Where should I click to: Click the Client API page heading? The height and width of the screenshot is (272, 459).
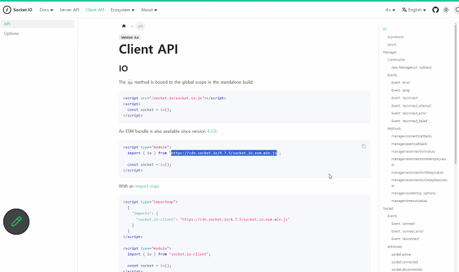pos(148,49)
